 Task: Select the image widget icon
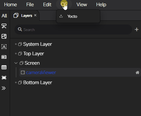[x=4, y=36]
